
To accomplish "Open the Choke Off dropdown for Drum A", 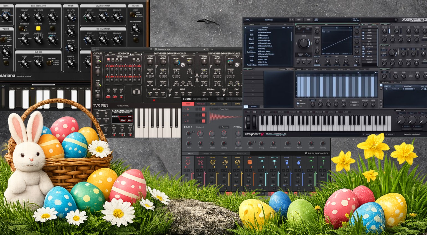I will point(200,127).
